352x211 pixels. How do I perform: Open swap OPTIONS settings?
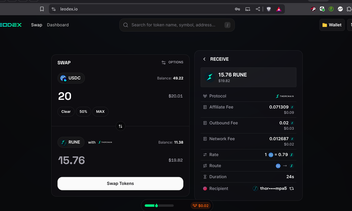pyautogui.click(x=172, y=62)
